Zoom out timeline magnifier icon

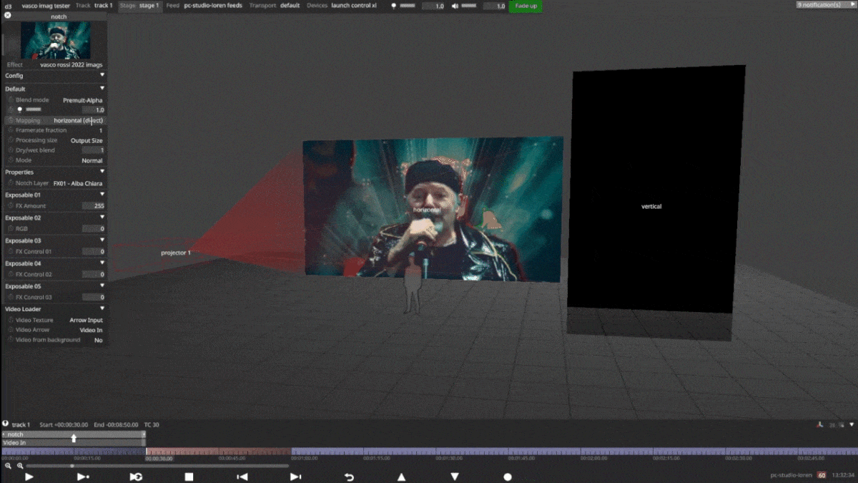8,466
